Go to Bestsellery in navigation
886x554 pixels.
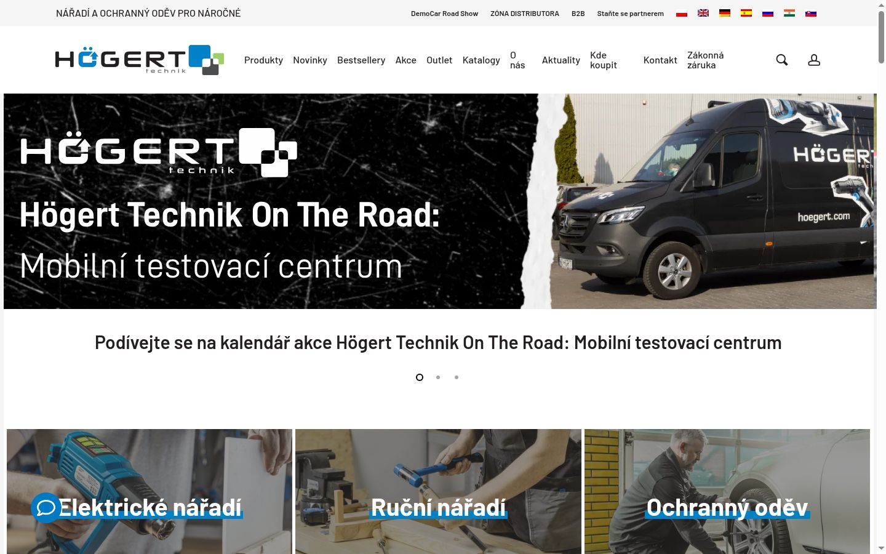(x=361, y=60)
